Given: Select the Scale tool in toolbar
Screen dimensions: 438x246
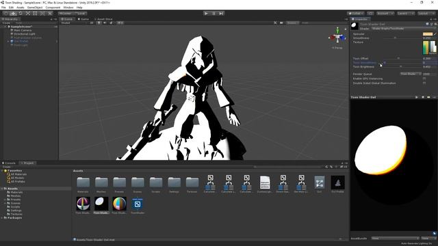Looking at the screenshot, I should click(28, 14).
